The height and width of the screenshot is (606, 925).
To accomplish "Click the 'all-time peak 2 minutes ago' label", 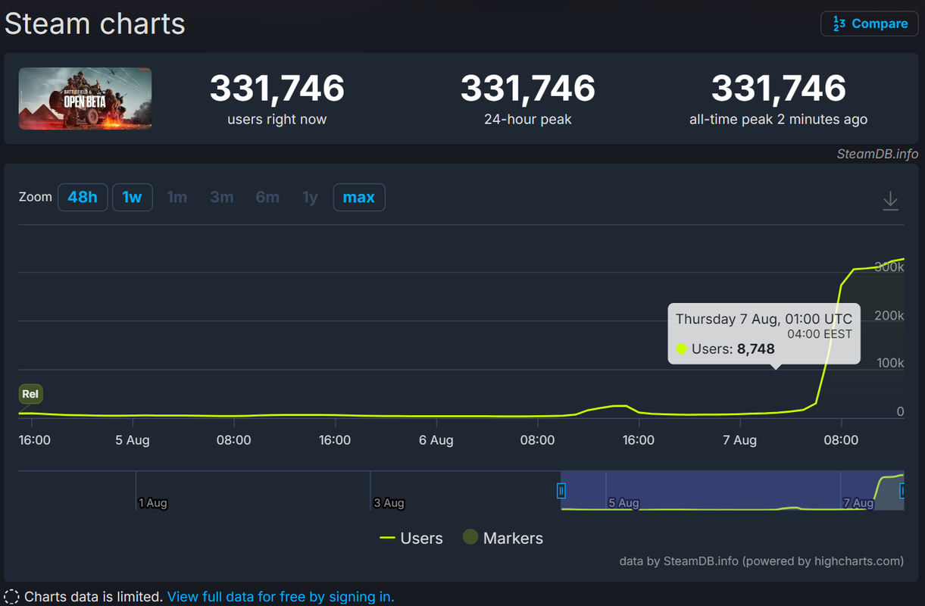I will coord(779,120).
